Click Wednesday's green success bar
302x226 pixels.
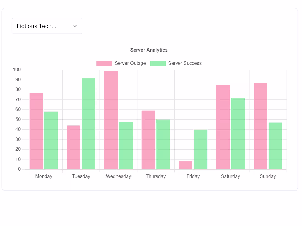pyautogui.click(x=126, y=145)
